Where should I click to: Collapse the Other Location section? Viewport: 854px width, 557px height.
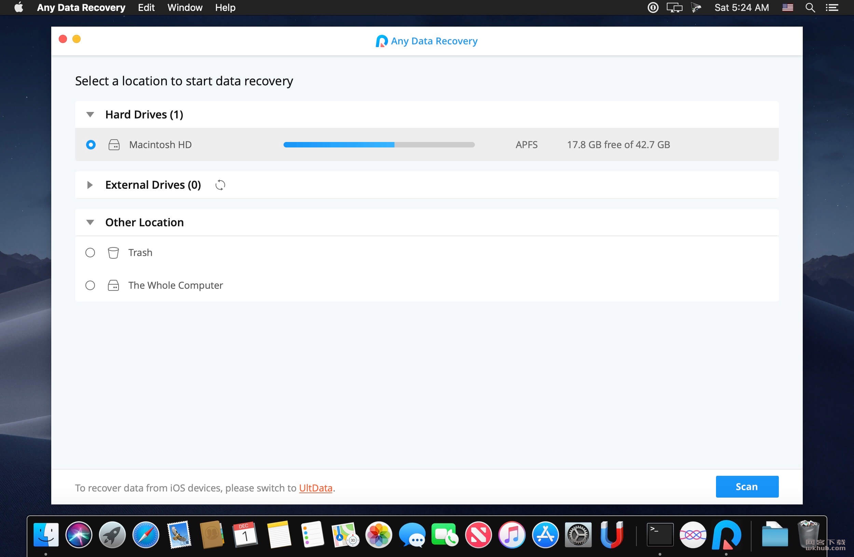coord(90,223)
